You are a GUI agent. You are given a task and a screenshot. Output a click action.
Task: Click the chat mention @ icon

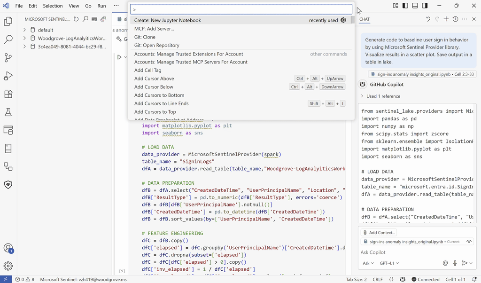point(445,263)
